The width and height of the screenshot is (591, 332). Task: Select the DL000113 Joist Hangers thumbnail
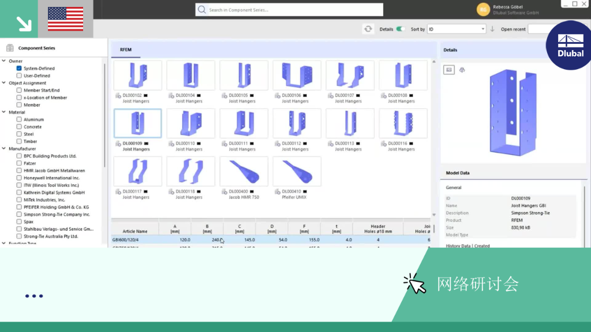pos(350,123)
